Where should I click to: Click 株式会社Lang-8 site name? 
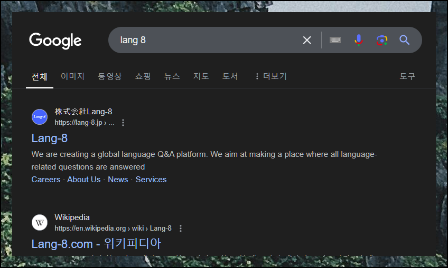pyautogui.click(x=83, y=112)
